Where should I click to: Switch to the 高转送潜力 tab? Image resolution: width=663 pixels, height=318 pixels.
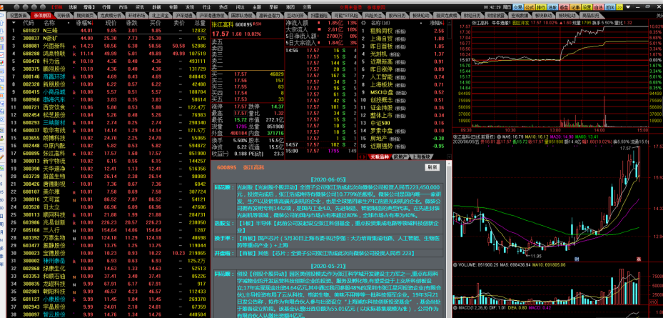[269, 15]
